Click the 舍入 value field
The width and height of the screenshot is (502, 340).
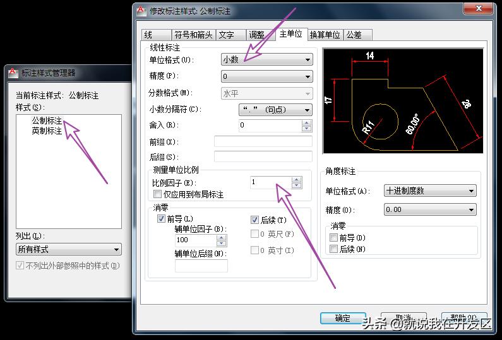pos(270,125)
